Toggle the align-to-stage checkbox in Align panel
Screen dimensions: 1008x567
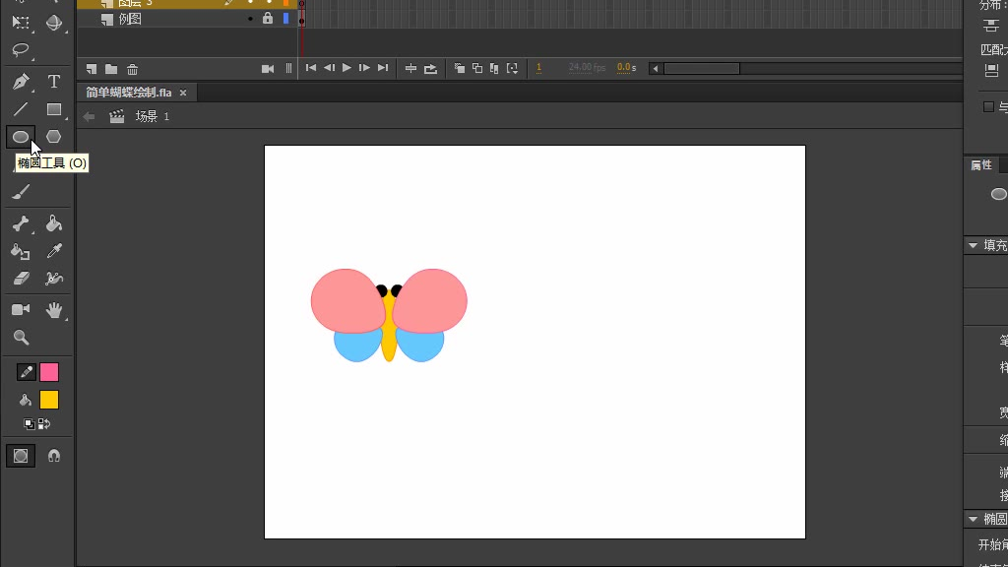coord(988,106)
